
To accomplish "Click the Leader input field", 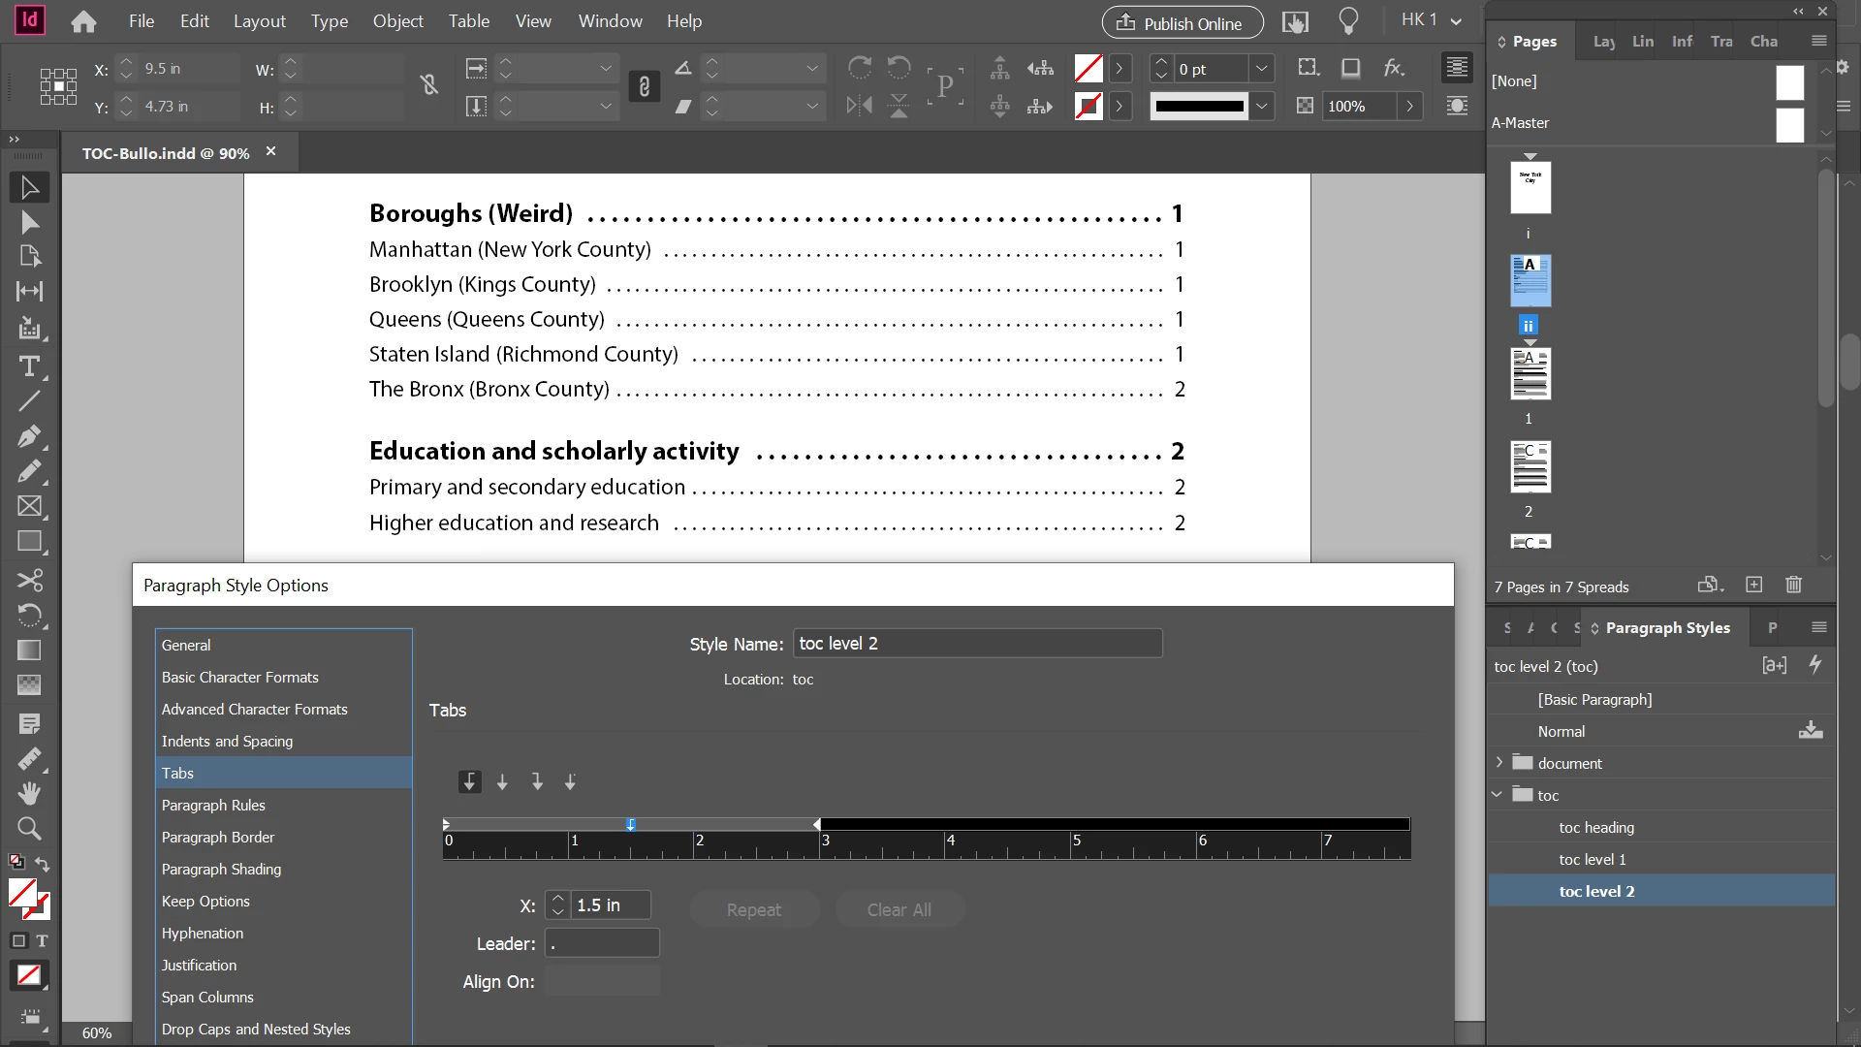I will pos(601,943).
